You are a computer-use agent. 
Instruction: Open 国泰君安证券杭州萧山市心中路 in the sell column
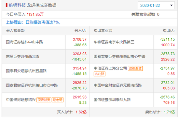point(119,57)
